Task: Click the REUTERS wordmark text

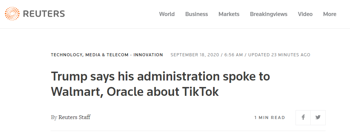Action: click(44, 14)
